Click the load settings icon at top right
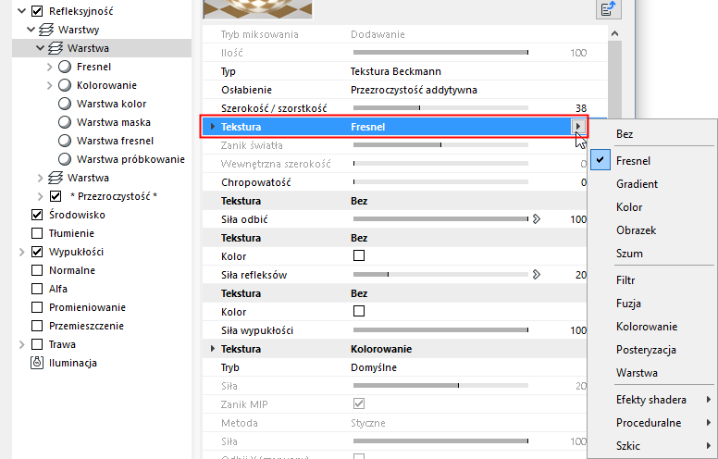The width and height of the screenshot is (718, 459). 607,9
